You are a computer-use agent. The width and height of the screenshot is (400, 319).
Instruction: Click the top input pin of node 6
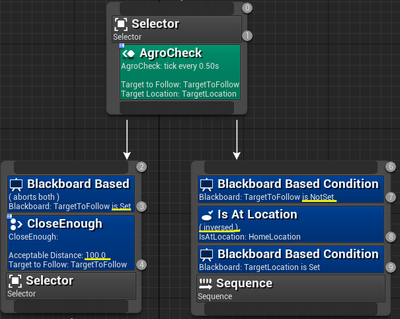(x=291, y=167)
